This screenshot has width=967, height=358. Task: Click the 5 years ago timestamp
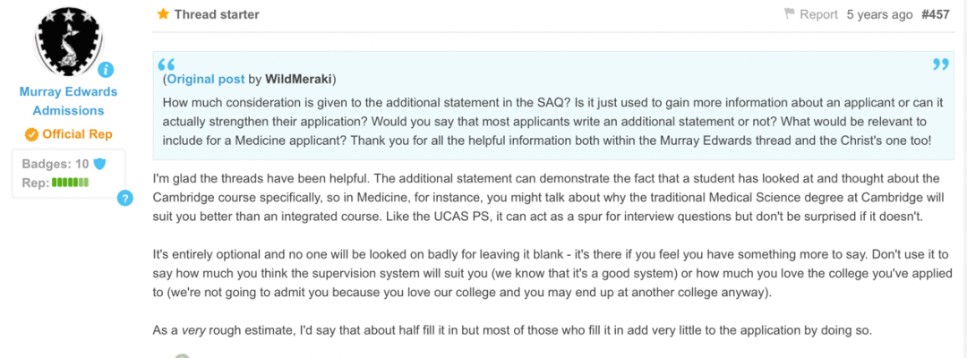879,14
